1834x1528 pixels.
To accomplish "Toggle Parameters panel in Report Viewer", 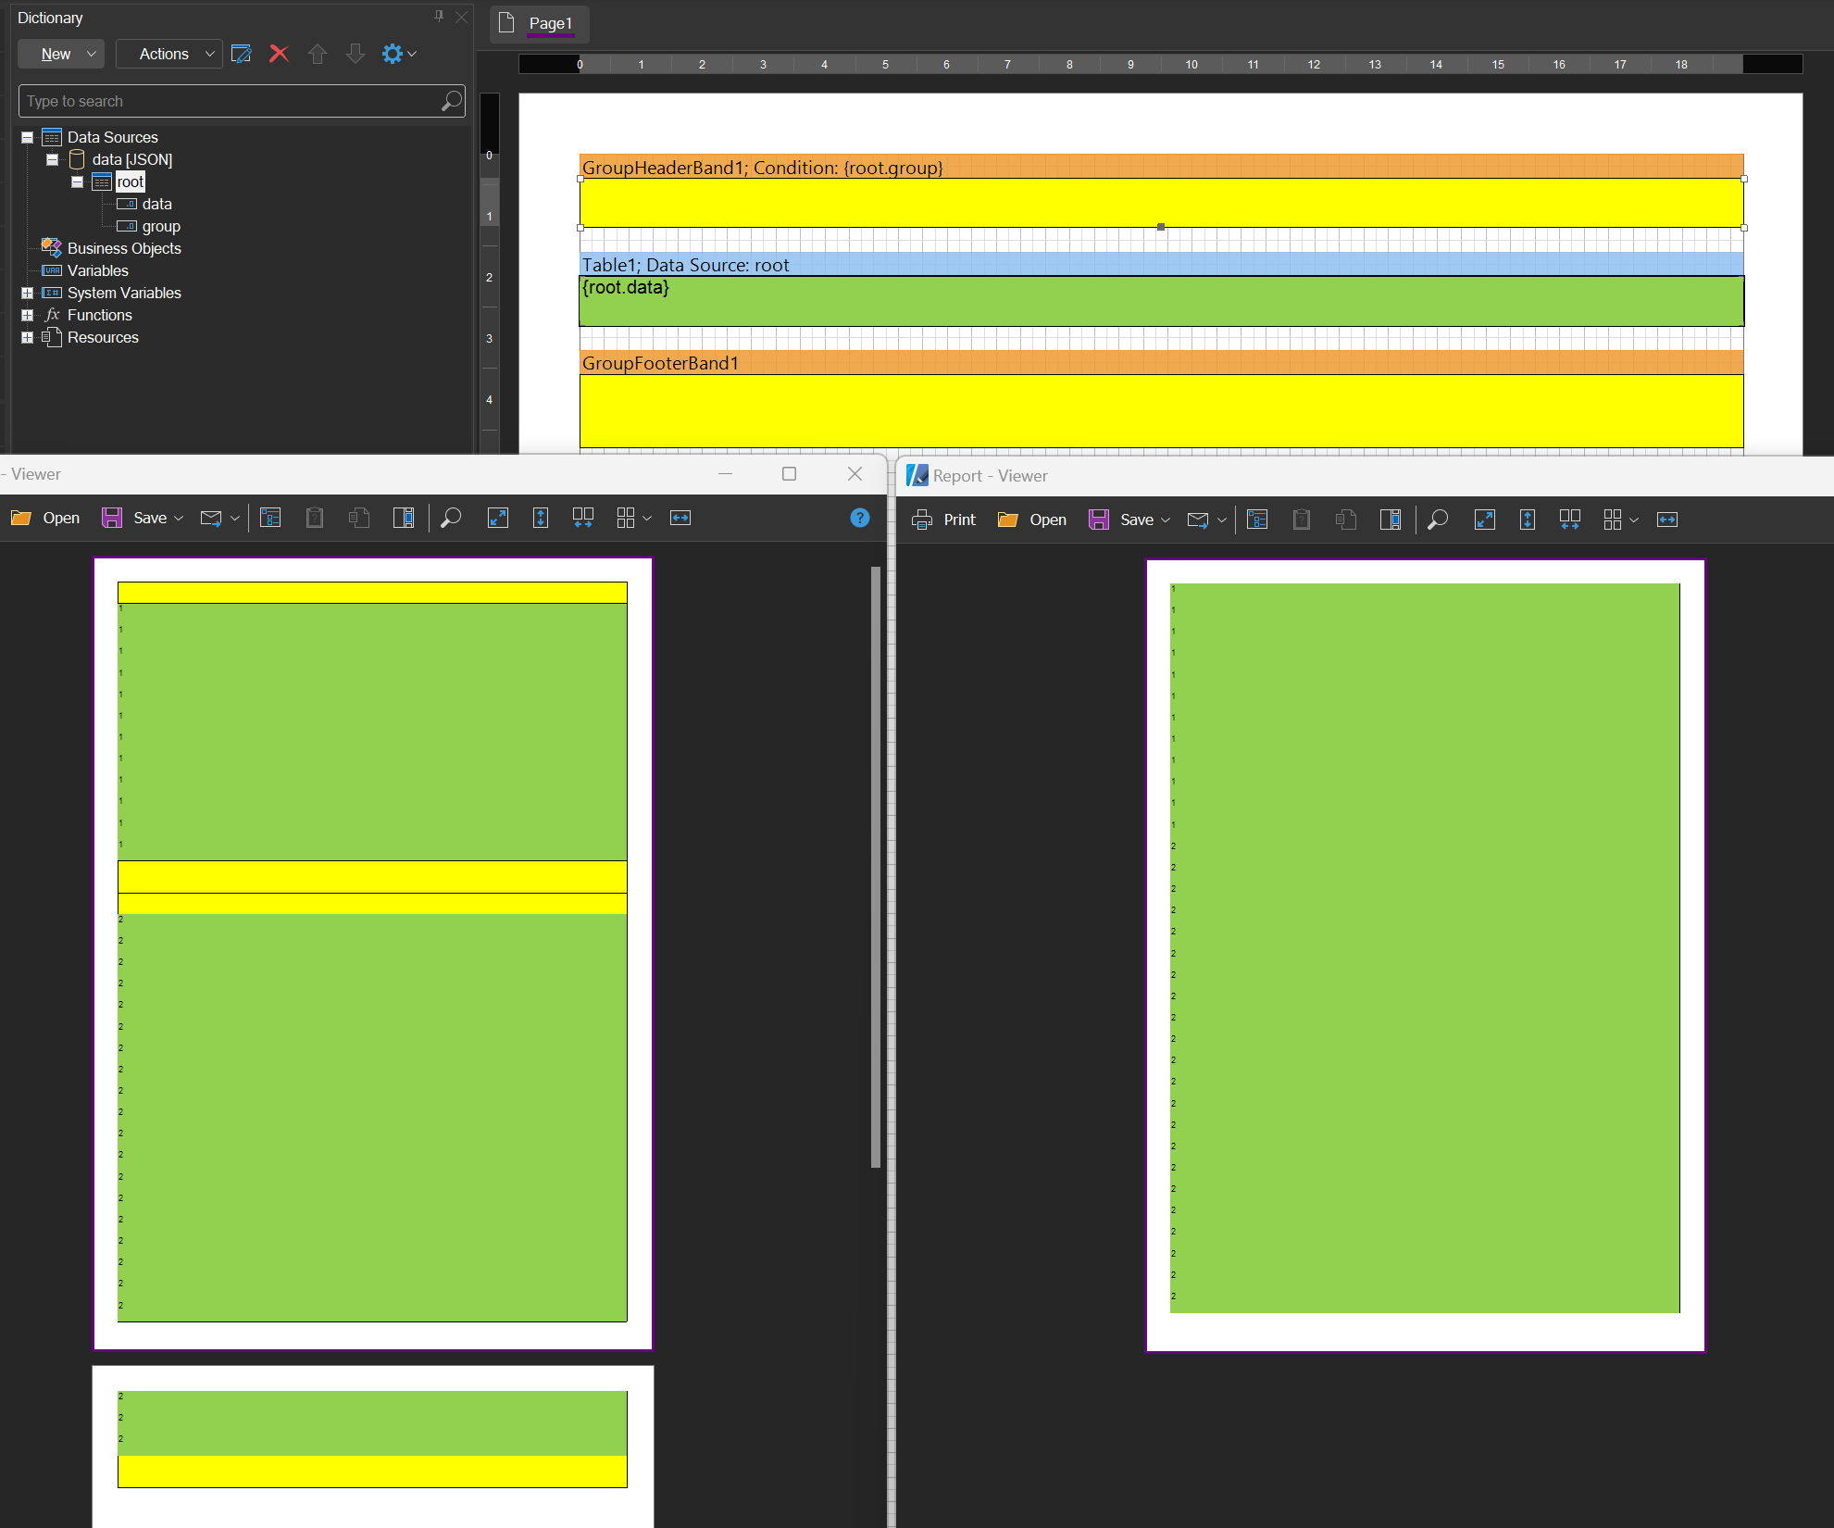I will tap(1302, 520).
